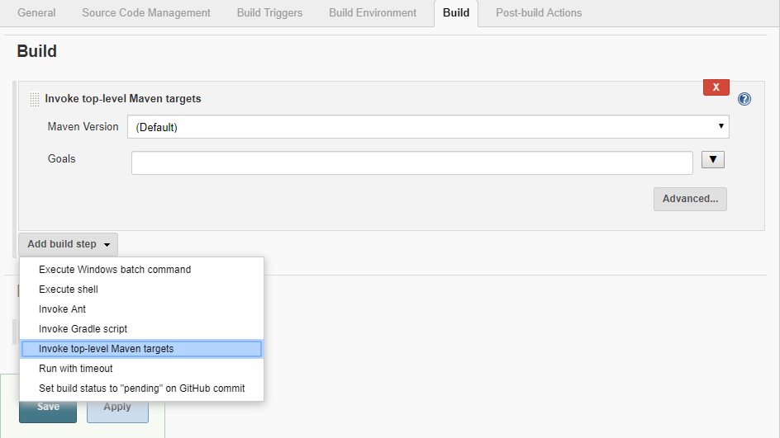Open the Source Code Management tab
780x438 pixels.
coord(146,13)
